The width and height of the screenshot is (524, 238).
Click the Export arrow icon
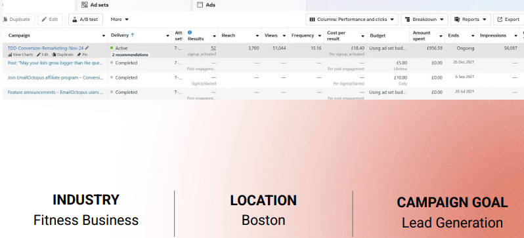pyautogui.click(x=500, y=20)
